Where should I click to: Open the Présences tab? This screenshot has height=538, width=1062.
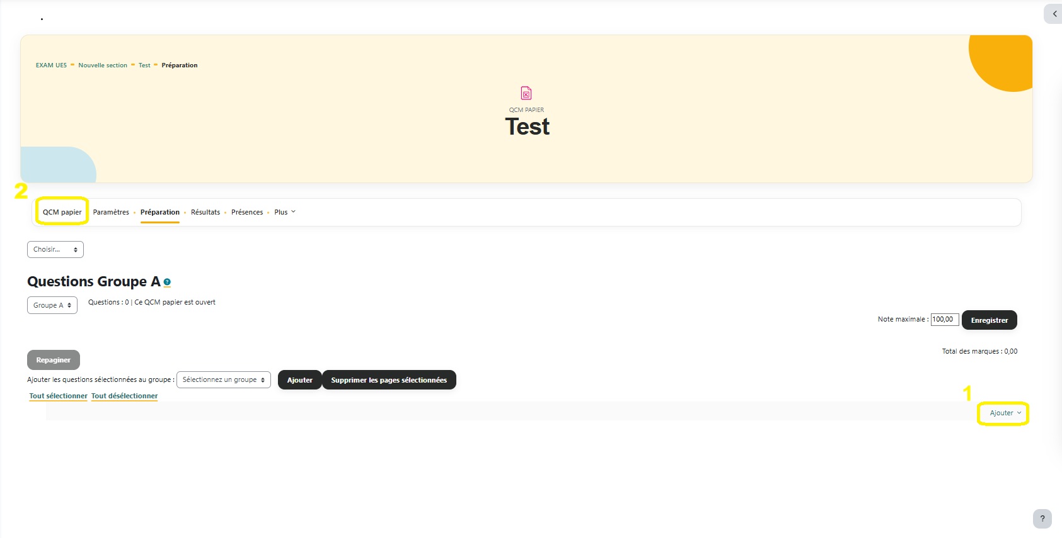point(247,212)
